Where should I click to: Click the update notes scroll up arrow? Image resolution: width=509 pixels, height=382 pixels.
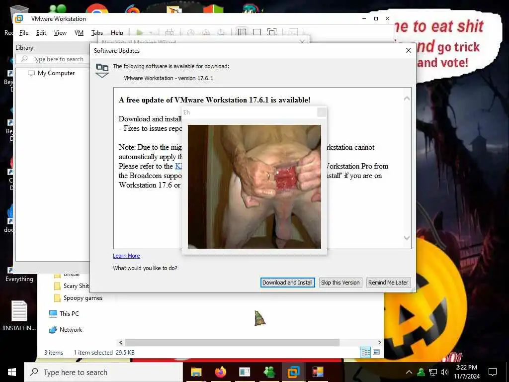[407, 98]
